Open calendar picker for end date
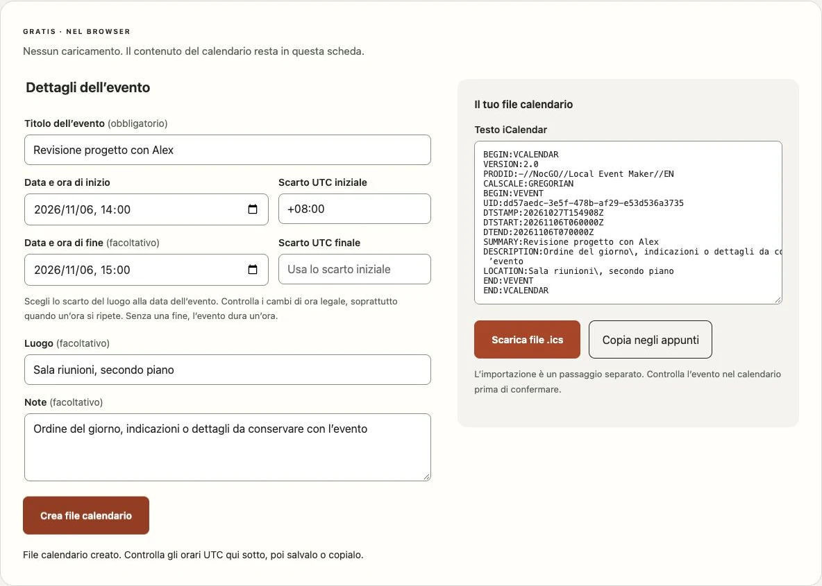 tap(252, 270)
